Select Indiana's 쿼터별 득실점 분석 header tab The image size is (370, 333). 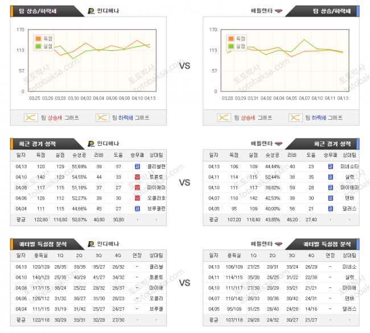(43, 243)
